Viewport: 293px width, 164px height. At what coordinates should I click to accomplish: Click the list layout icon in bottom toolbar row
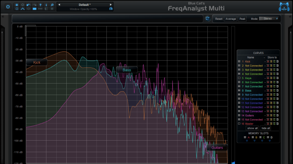[x=46, y=9]
